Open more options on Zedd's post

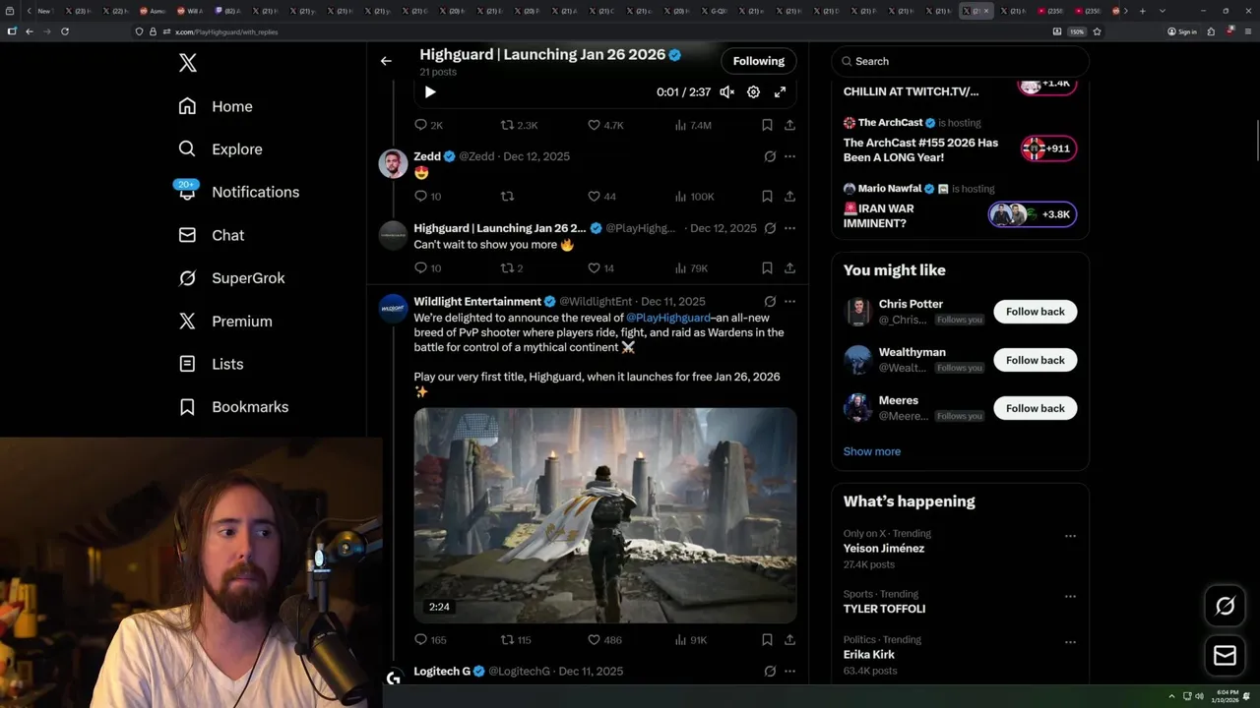(789, 156)
